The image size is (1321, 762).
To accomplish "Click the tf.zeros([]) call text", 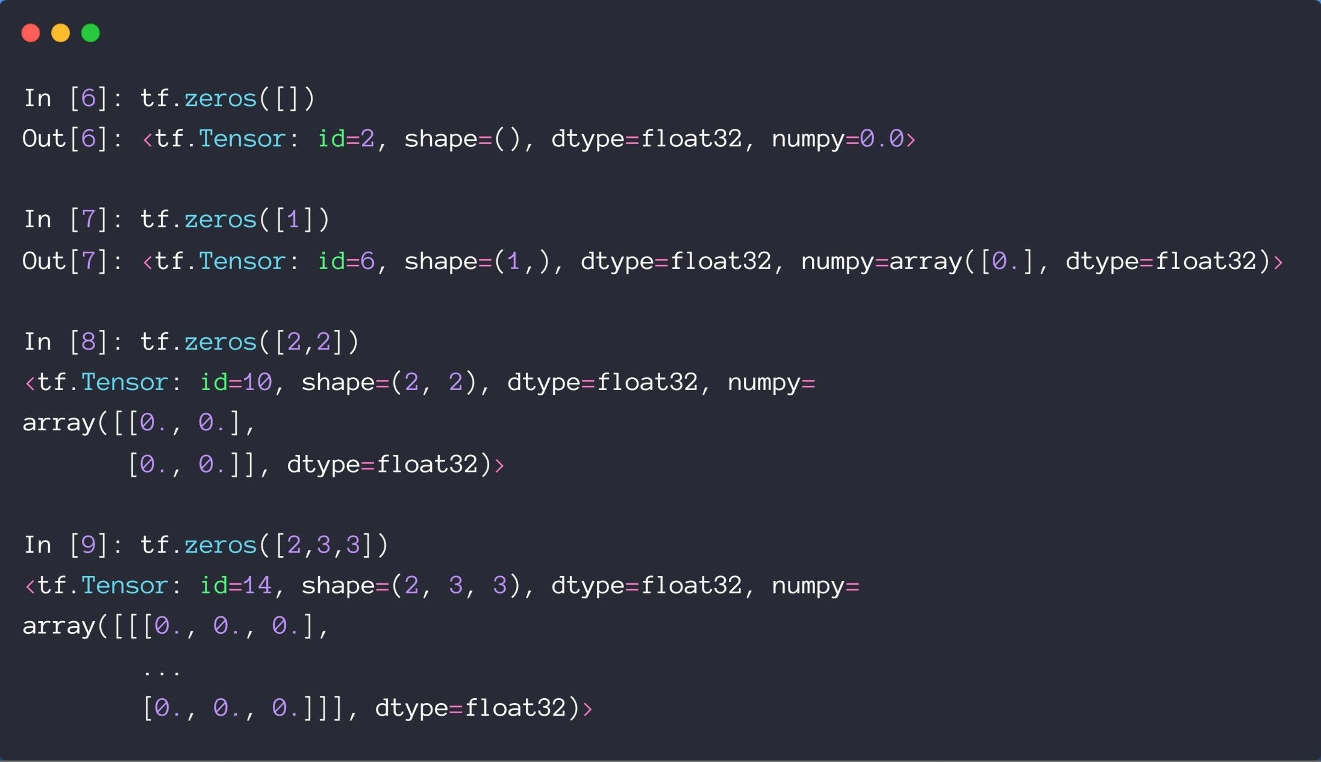I will [228, 98].
